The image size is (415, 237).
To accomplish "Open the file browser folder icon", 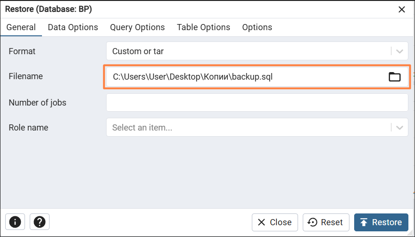I will pos(394,77).
